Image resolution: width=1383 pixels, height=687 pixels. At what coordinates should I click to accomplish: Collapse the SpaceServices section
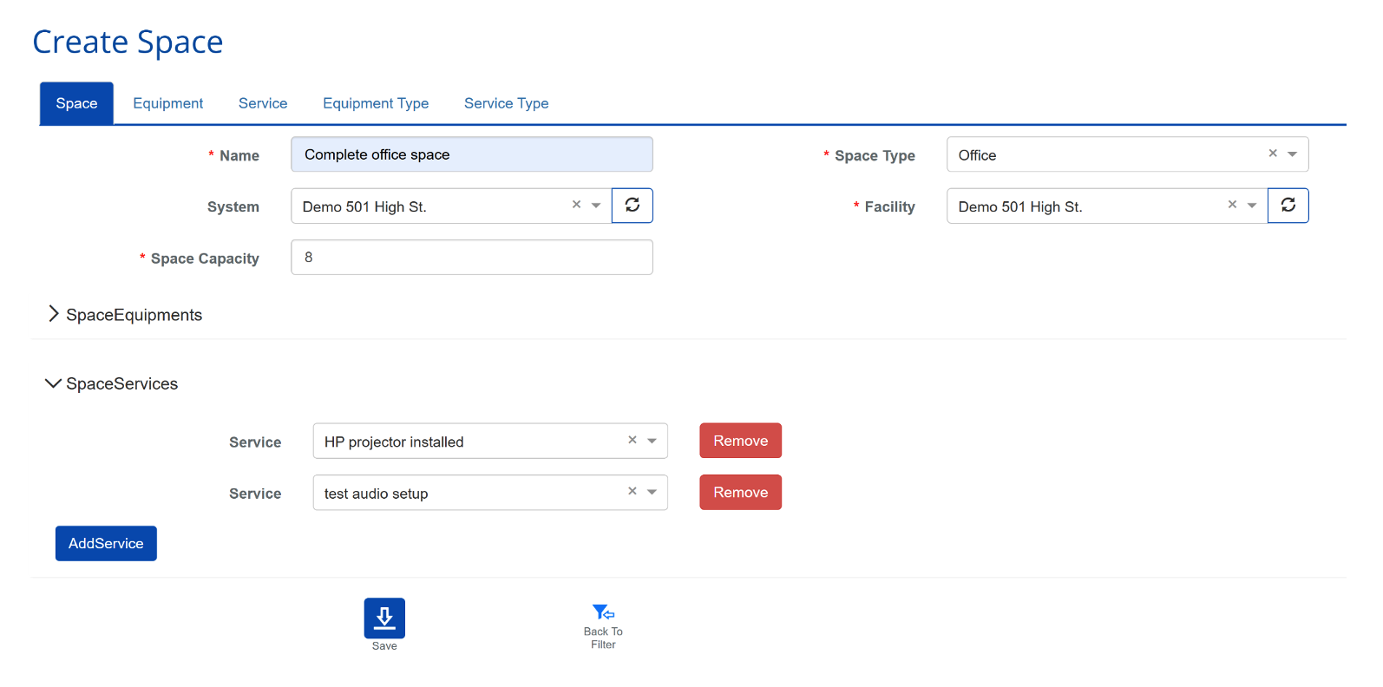tap(54, 383)
